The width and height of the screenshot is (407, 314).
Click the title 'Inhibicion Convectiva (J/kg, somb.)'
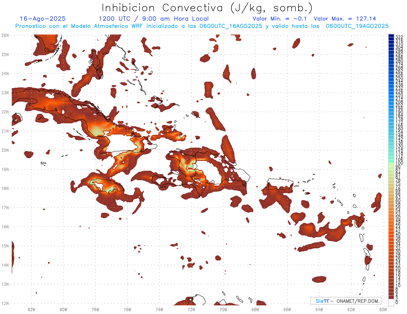tap(207, 8)
